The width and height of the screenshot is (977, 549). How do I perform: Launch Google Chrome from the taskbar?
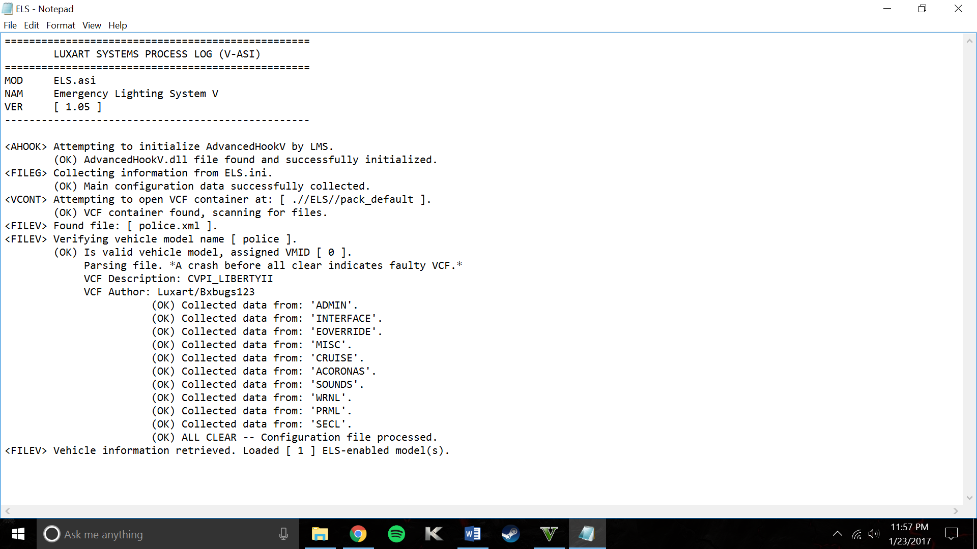click(358, 534)
